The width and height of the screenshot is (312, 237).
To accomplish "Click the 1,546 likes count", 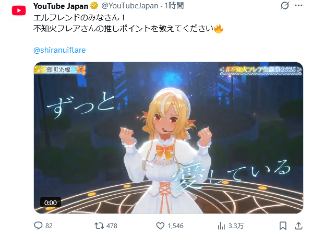I will 175,226.
